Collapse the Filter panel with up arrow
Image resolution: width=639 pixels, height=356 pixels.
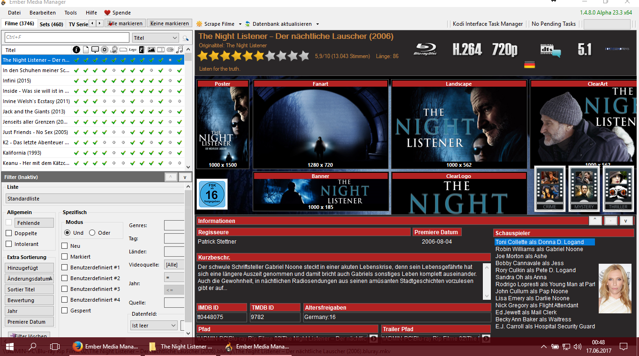171,177
